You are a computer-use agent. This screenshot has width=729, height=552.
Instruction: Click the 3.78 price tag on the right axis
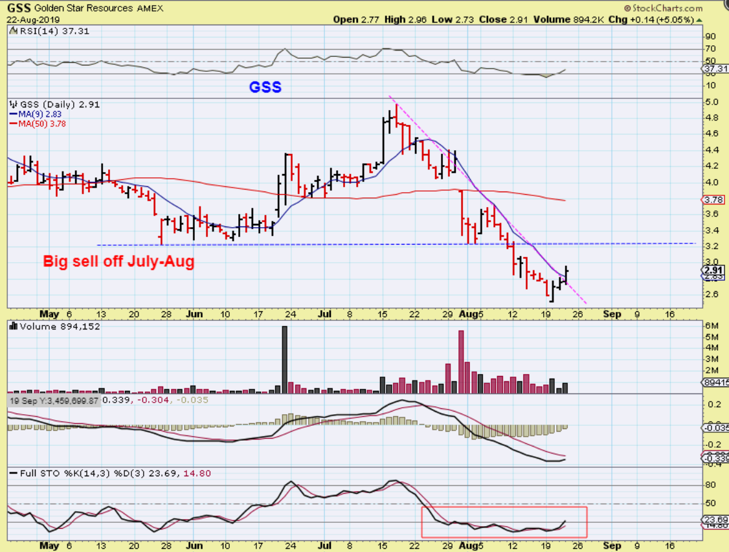713,200
